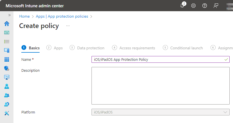Open All services list icon
The image size is (233, 123).
point(7,41)
